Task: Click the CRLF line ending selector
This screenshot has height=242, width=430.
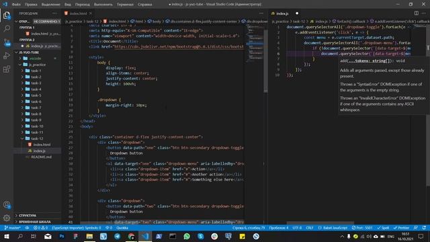Action: coord(310,228)
